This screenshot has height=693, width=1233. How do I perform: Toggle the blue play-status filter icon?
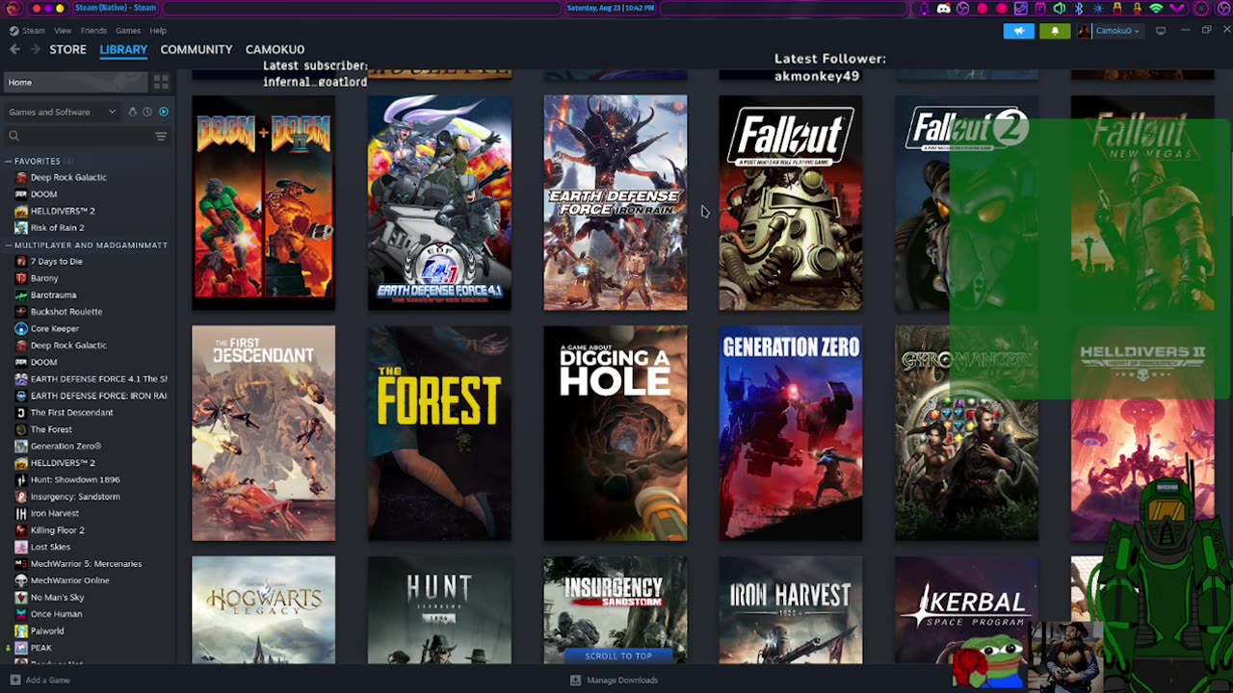[163, 112]
